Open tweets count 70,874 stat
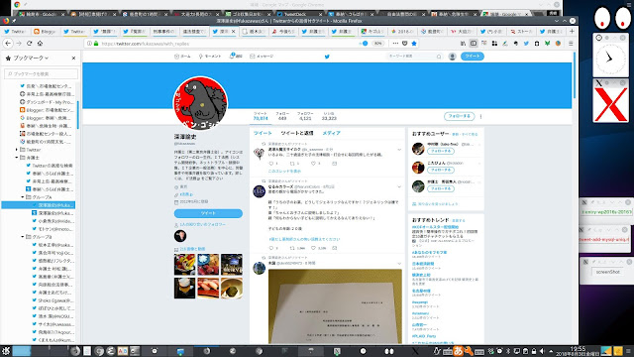The width and height of the screenshot is (634, 357). coord(261,116)
